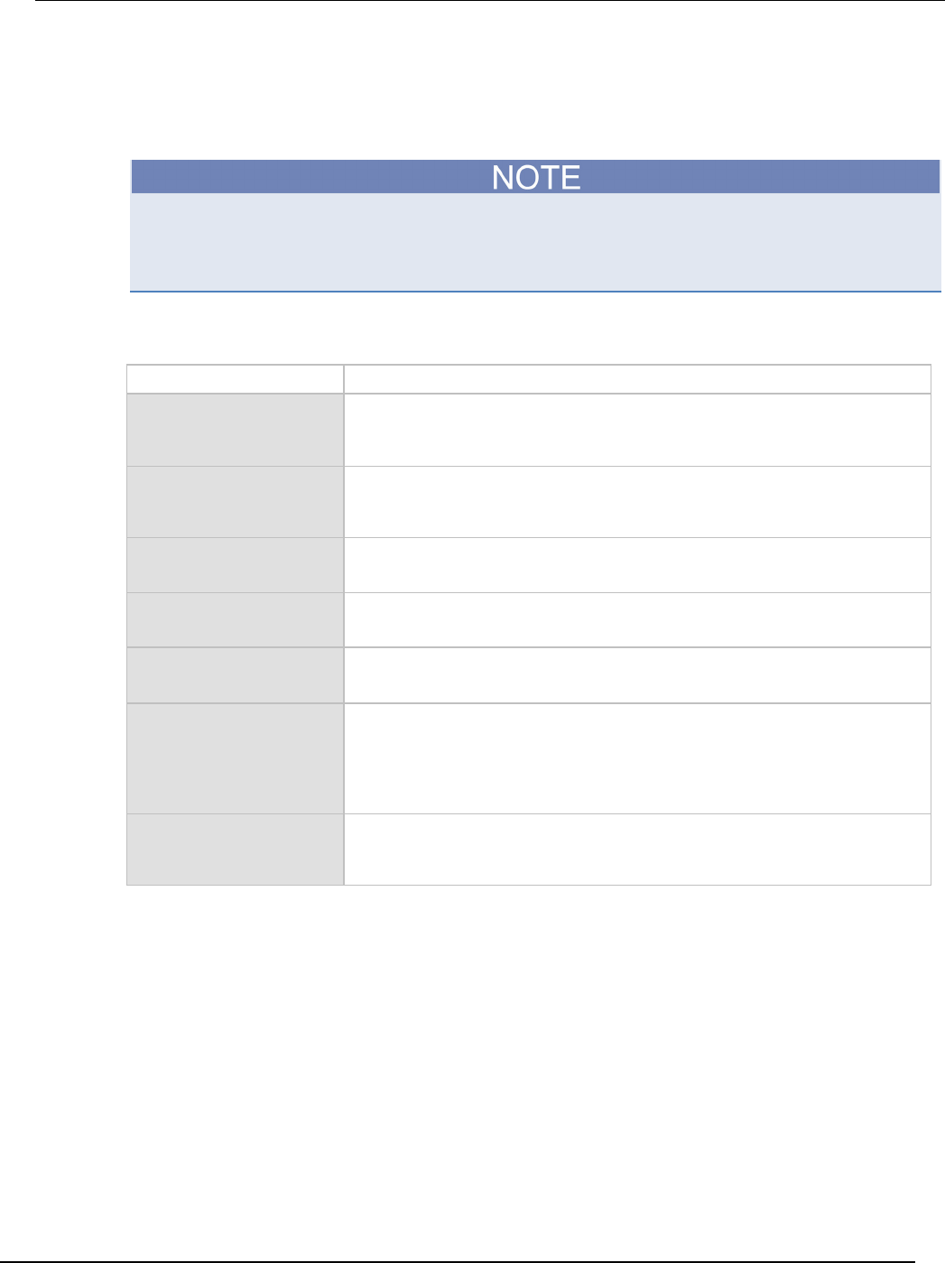Screen dimensions: 945x1263
Task: Click the white cell in the fourth body row
Action: [636, 620]
